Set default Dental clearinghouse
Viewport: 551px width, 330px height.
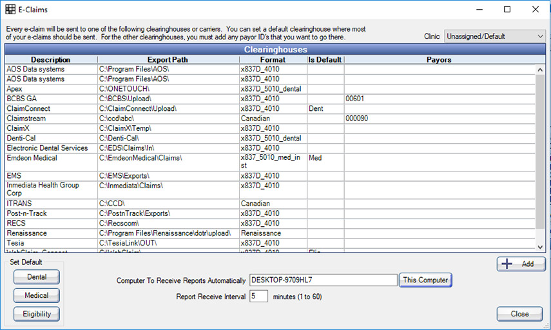[37, 277]
